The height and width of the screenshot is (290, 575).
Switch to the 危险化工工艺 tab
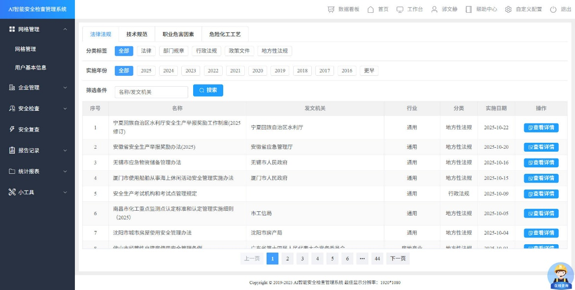pos(225,34)
